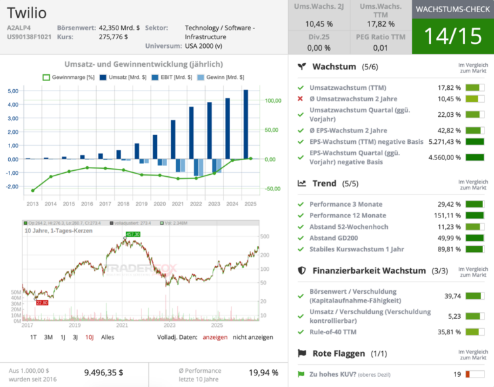Click the Twilio company title
This screenshot has width=494, height=387.
(27, 13)
